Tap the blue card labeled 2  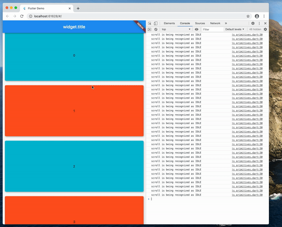pos(74,166)
